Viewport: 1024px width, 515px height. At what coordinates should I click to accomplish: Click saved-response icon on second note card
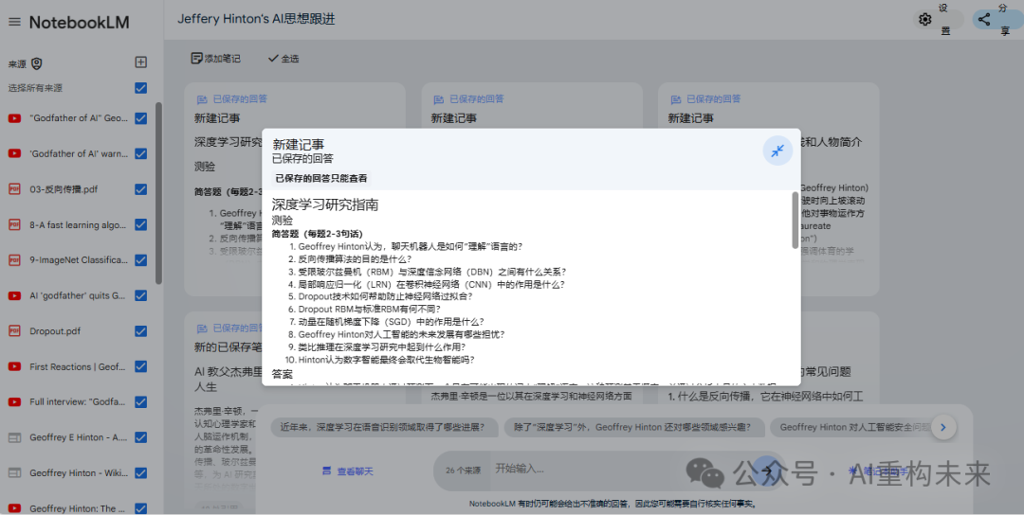(x=439, y=99)
